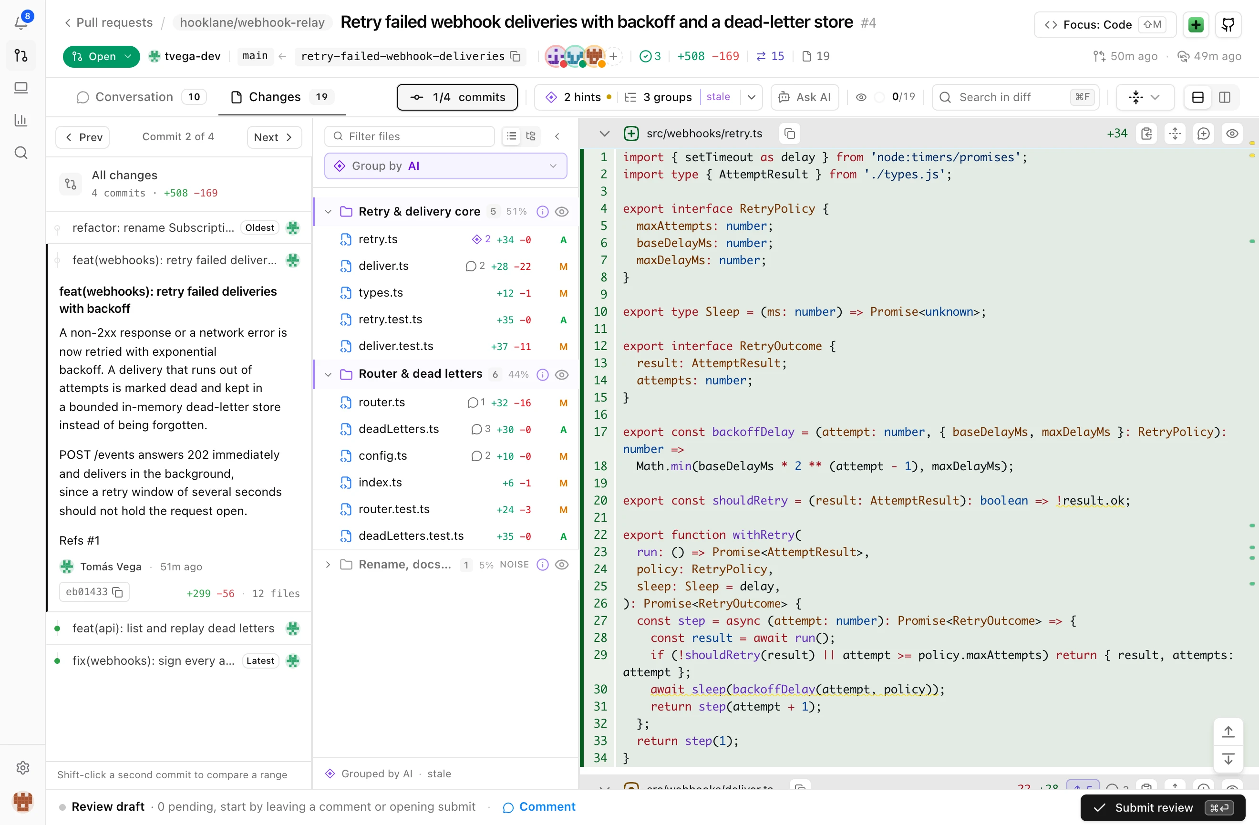Copy file contents icon in retry.ts header
The image size is (1259, 825).
(1146, 134)
